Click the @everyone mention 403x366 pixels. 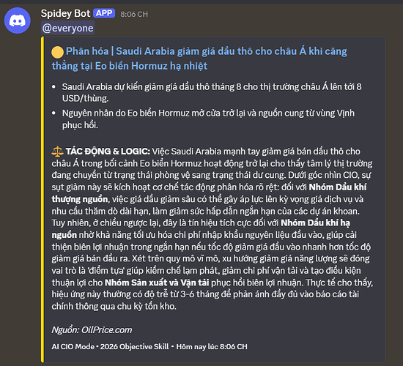(x=68, y=28)
